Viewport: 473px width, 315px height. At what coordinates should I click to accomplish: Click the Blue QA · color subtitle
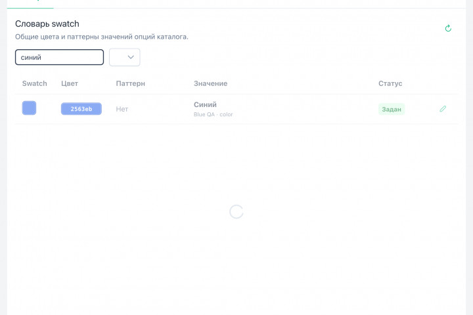pos(214,115)
